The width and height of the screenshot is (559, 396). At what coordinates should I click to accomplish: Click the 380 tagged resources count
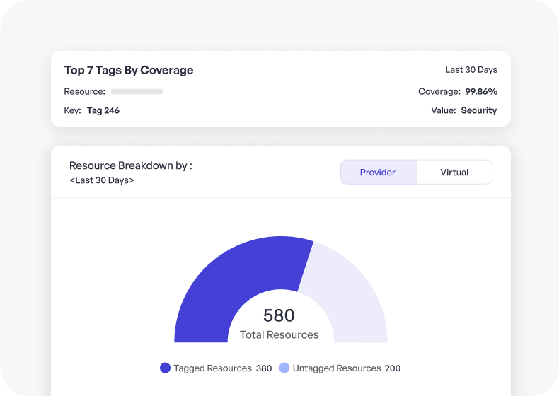pyautogui.click(x=264, y=368)
